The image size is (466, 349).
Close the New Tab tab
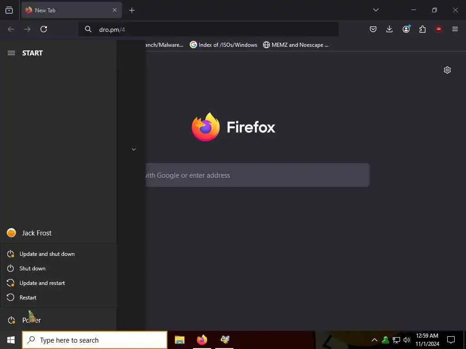(x=114, y=10)
